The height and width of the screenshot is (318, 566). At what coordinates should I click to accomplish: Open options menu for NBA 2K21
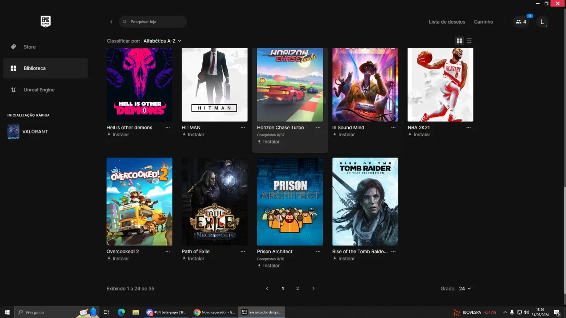pos(468,127)
